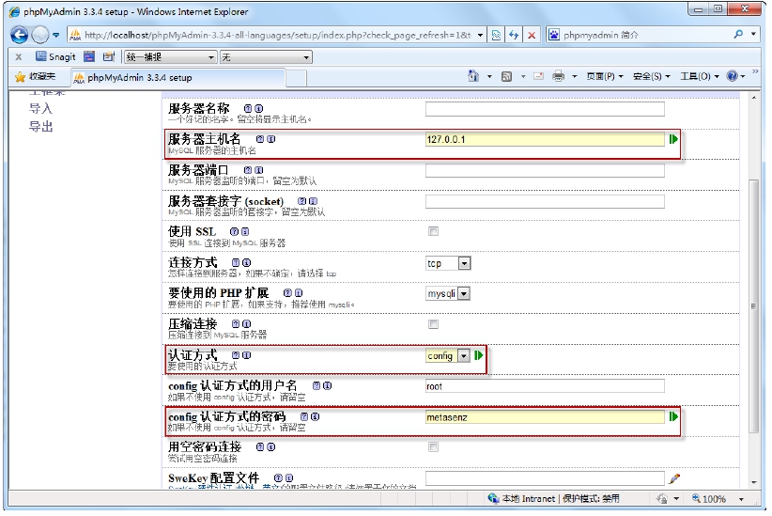
Task: Click the 服务器端口 input field
Action: click(x=545, y=170)
